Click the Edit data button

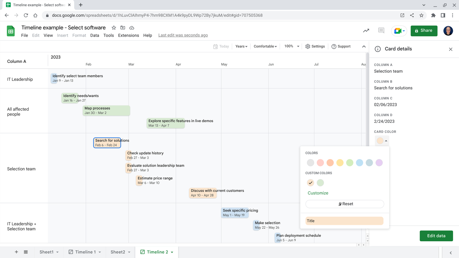click(436, 236)
